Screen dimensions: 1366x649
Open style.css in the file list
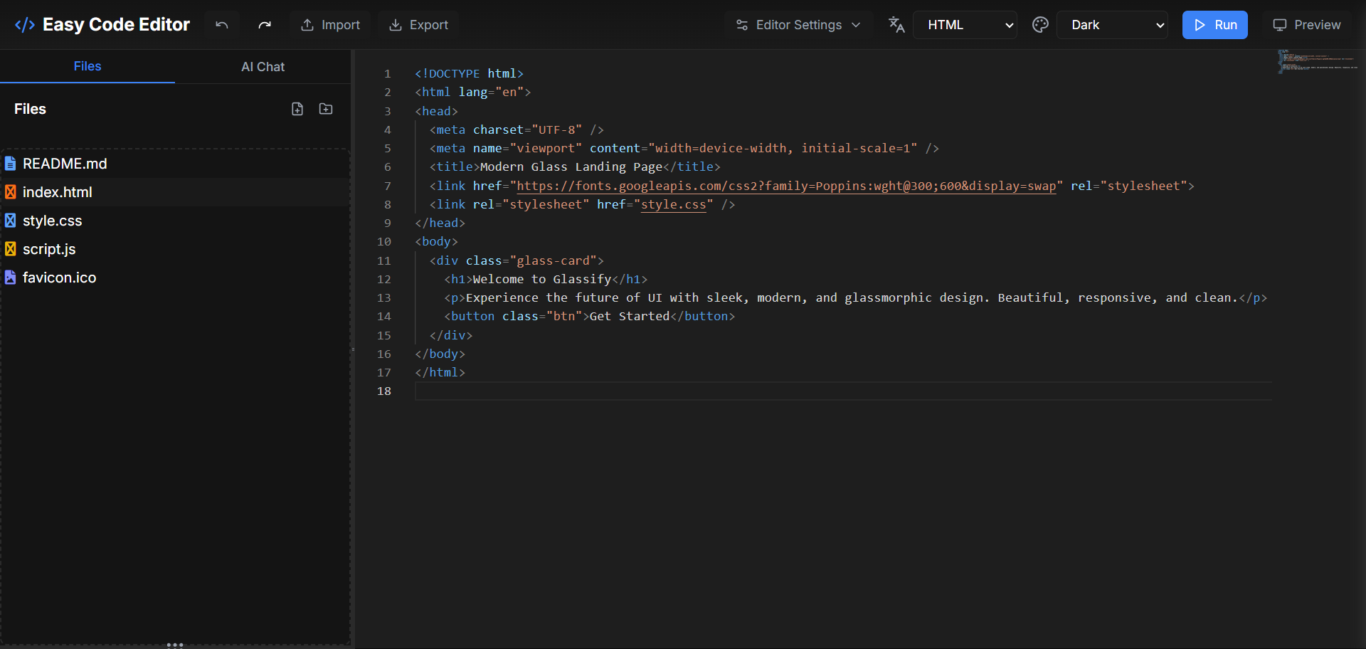click(175, 221)
